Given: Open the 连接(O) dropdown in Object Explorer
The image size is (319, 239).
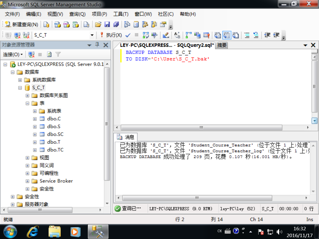Looking at the screenshot, I should point(13,54).
